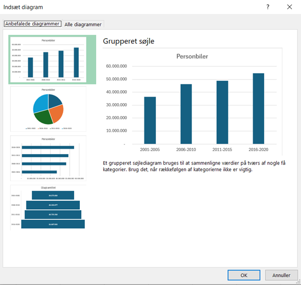Switch to the Alle diagrammer tab
Screen dimensions: 301x285
coord(83,24)
